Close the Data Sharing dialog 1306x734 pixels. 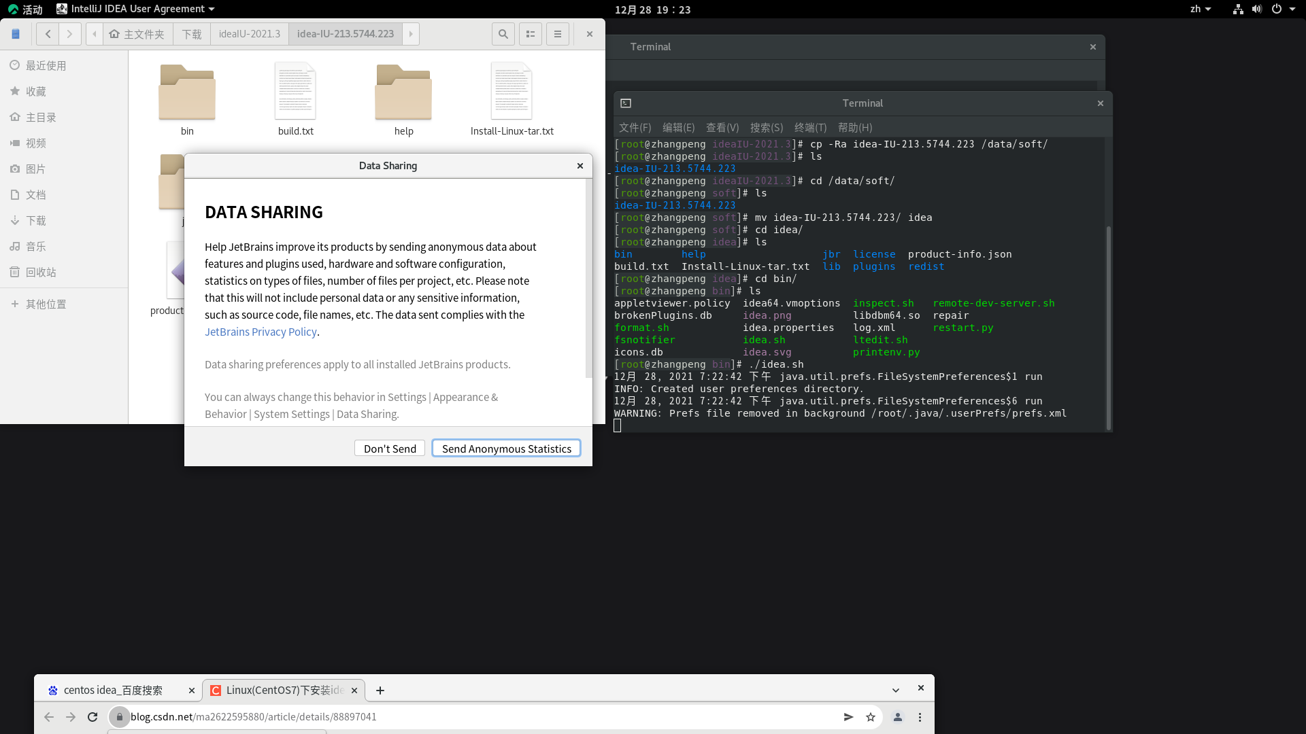click(580, 166)
